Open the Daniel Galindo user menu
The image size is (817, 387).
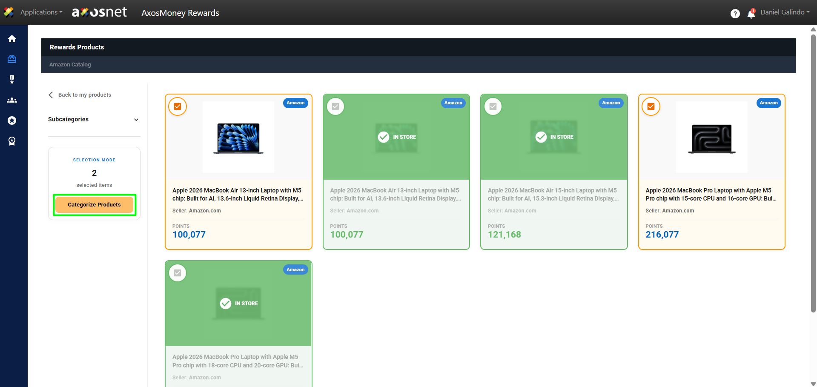point(785,12)
